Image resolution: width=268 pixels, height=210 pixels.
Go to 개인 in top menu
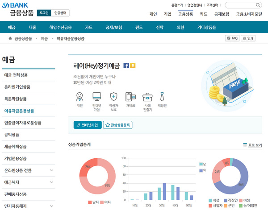click(153, 14)
